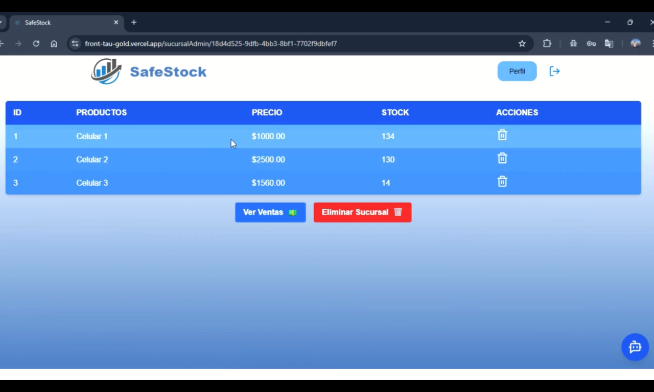Open the password manager key icon
The image size is (654, 392).
point(591,44)
